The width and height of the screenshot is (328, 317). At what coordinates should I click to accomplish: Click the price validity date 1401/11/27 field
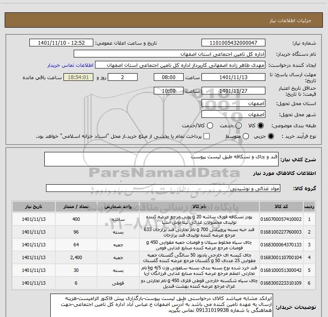coord(233,91)
